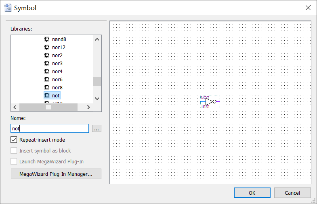Click the Symbol dialog title icon

coord(8,8)
